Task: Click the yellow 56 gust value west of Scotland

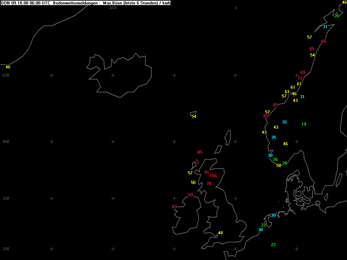Action: pyautogui.click(x=193, y=182)
